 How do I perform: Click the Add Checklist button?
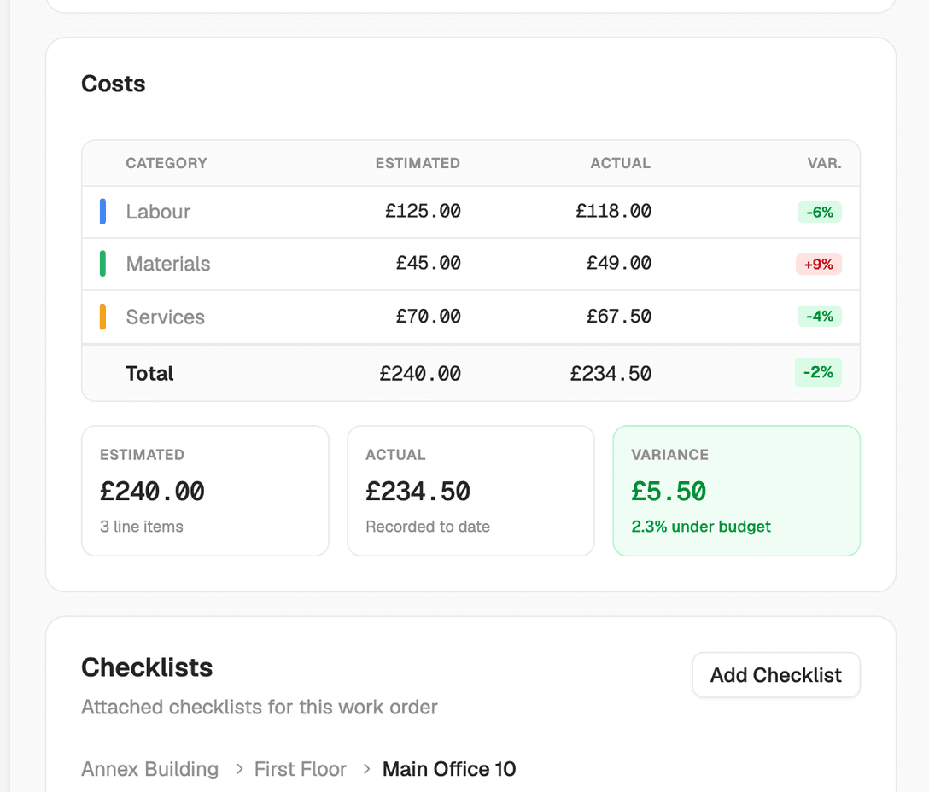(776, 675)
